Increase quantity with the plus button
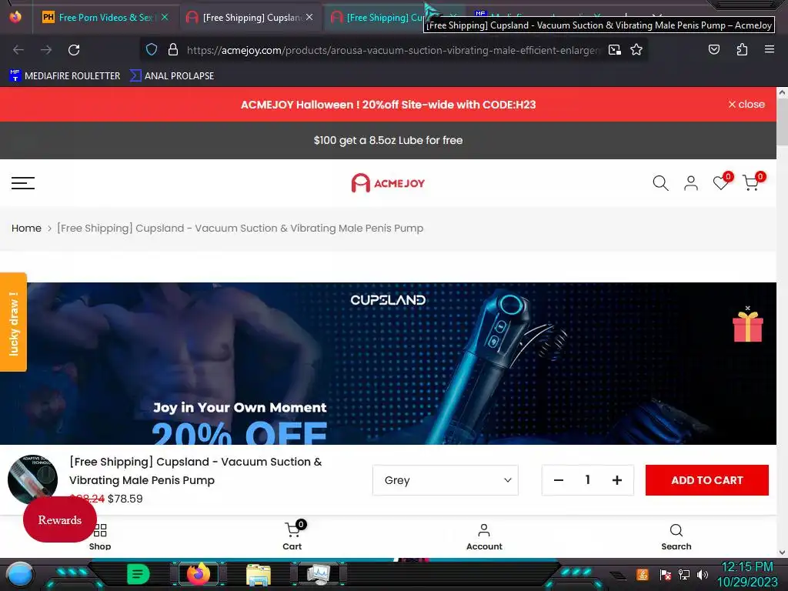Viewport: 788px width, 591px height. pyautogui.click(x=617, y=480)
